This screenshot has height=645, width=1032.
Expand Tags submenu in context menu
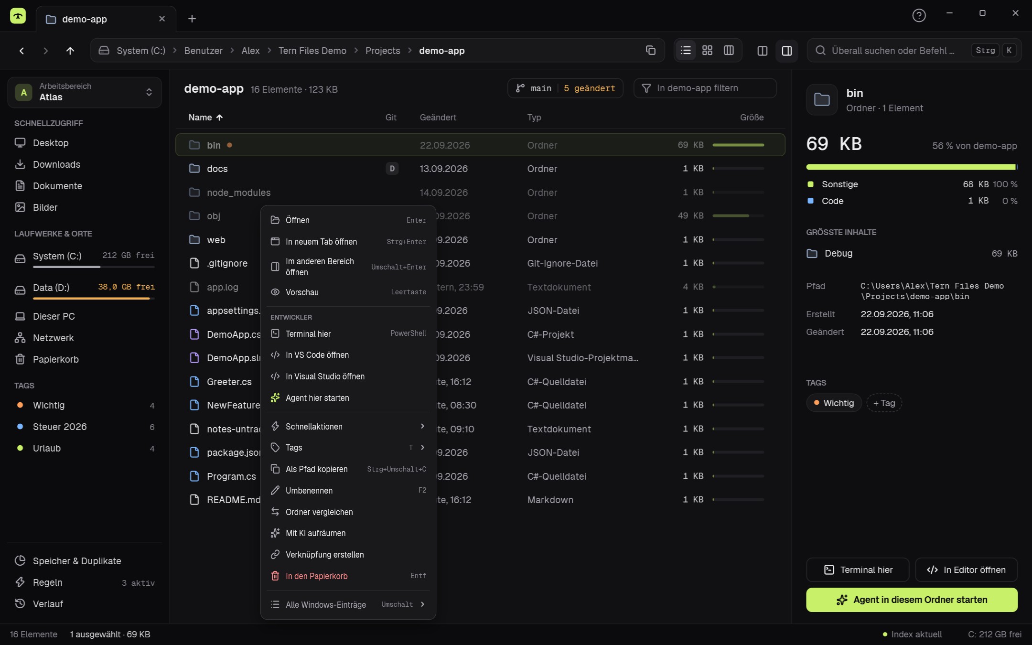pyautogui.click(x=348, y=448)
